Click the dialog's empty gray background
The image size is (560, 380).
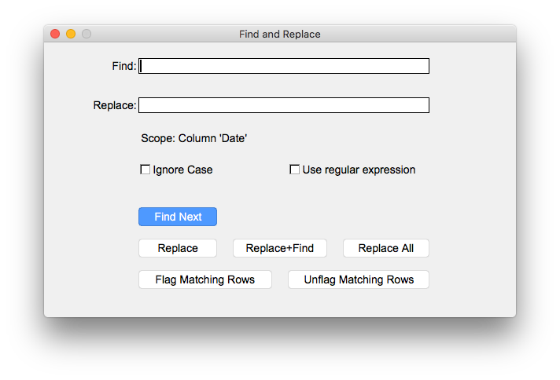click(472, 196)
